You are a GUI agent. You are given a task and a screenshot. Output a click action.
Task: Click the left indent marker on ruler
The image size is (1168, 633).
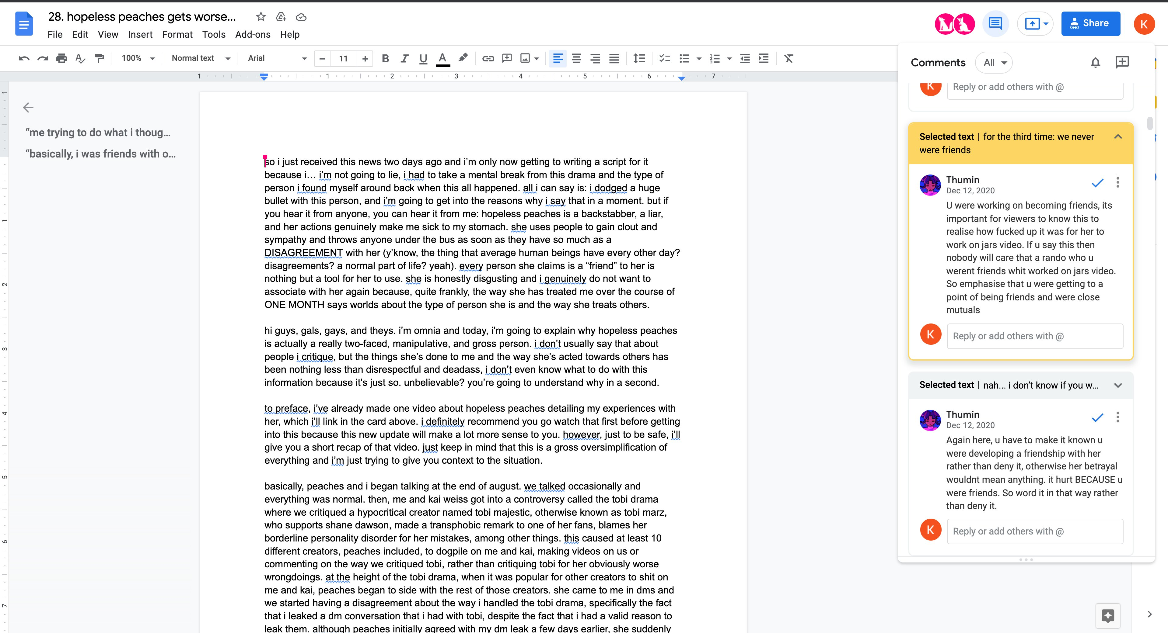point(264,78)
